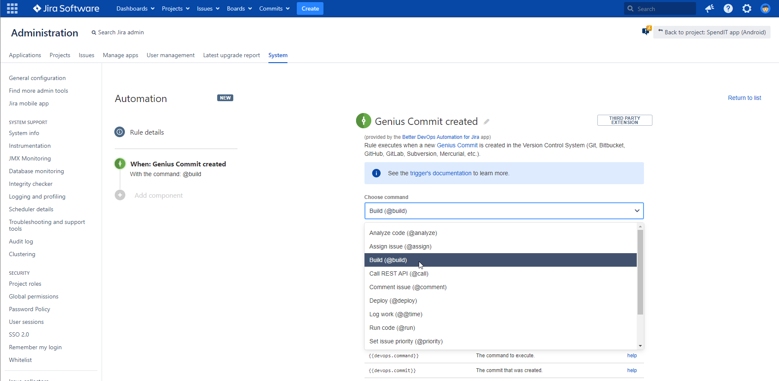Click the dropdown list scrollbar thumb
The image size is (779, 381).
coord(640,272)
